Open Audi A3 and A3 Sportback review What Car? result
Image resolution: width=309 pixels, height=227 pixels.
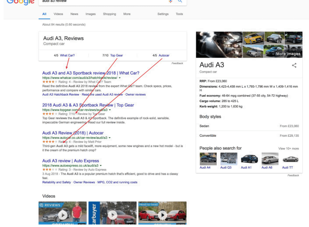[x=90, y=73]
